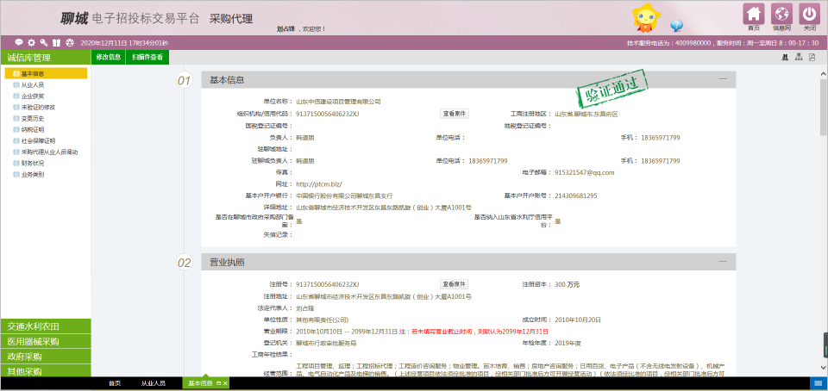Select 财务状况 in the left tree

(33, 163)
